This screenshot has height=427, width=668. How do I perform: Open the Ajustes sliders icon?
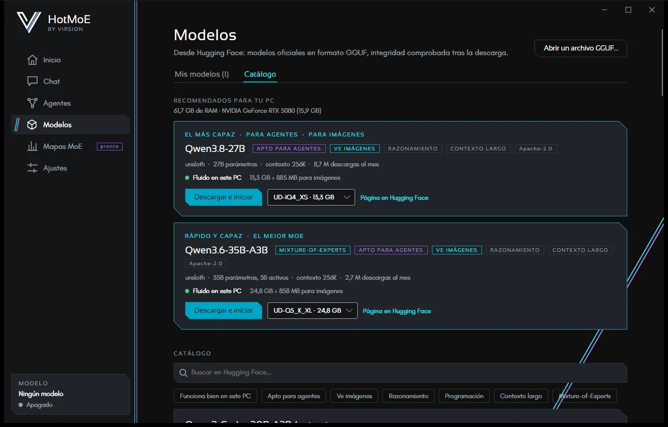pyautogui.click(x=32, y=168)
